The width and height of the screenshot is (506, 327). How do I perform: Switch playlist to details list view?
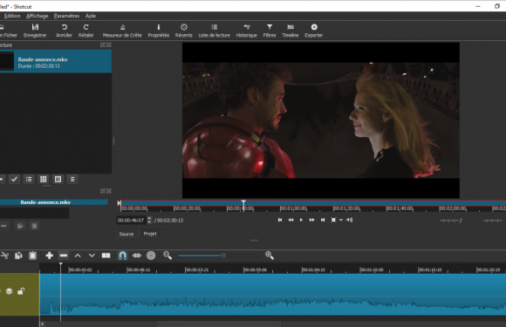(x=29, y=180)
